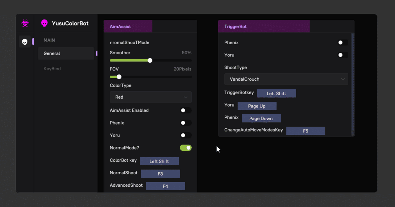The height and width of the screenshot is (207, 395).
Task: Toggle Yoru in the AimAssist panel
Action: [x=186, y=135]
